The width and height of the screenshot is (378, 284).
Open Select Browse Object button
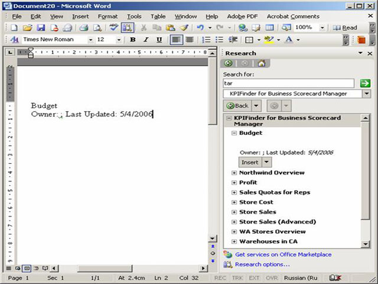click(x=213, y=253)
